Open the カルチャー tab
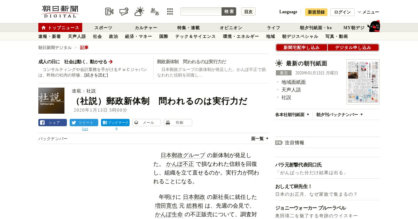This screenshot has width=418, height=219. point(146,28)
